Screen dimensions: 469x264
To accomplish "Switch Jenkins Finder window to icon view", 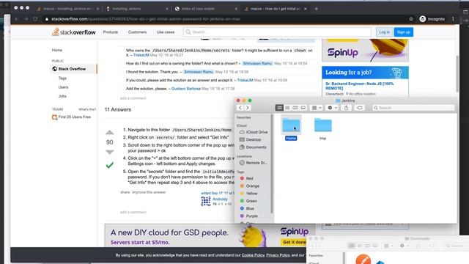I will coord(279,108).
